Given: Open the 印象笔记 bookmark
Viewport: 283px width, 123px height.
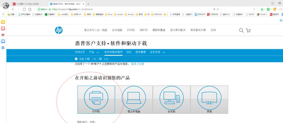Looking at the screenshot, I should (x=51, y=14).
